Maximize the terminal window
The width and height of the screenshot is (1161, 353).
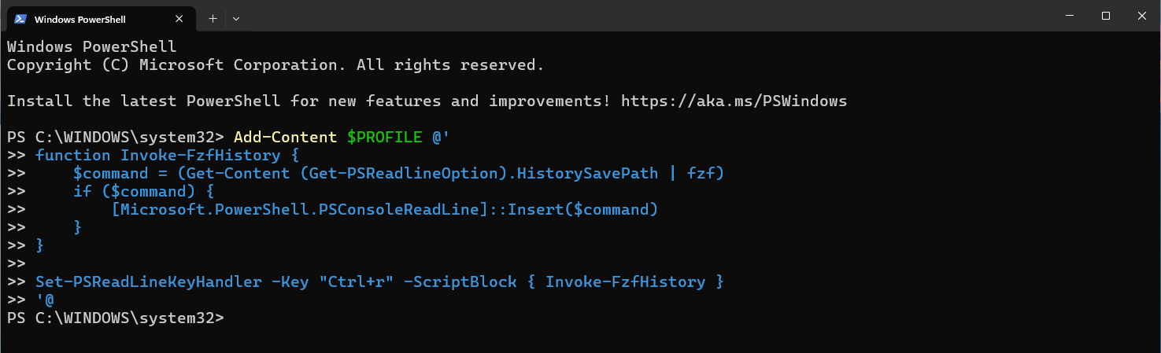[x=1106, y=16]
